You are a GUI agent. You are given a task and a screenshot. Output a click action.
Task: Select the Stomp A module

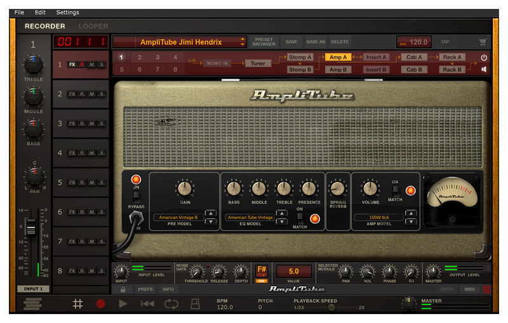point(300,57)
